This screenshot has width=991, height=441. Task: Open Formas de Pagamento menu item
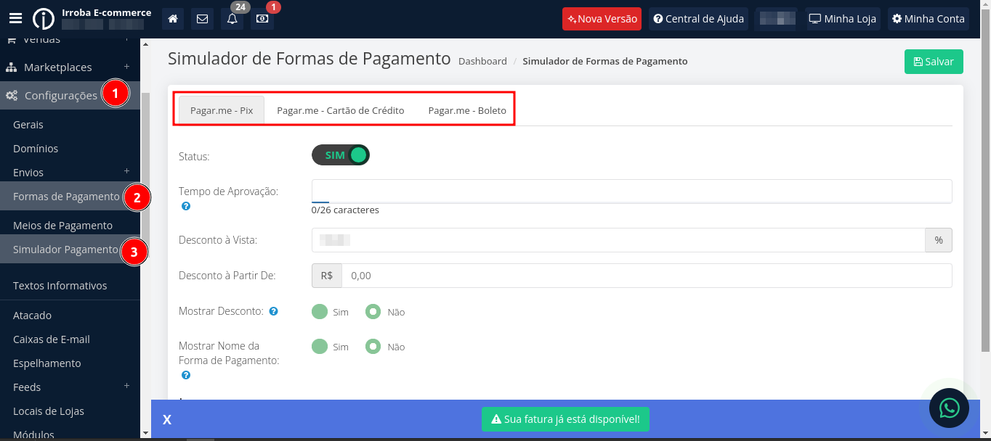pos(66,197)
